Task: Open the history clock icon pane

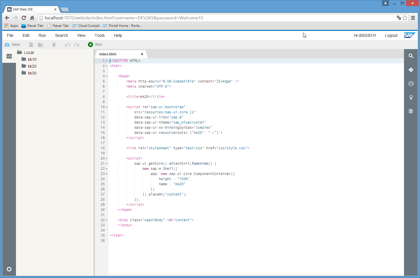Action: click(x=411, y=84)
